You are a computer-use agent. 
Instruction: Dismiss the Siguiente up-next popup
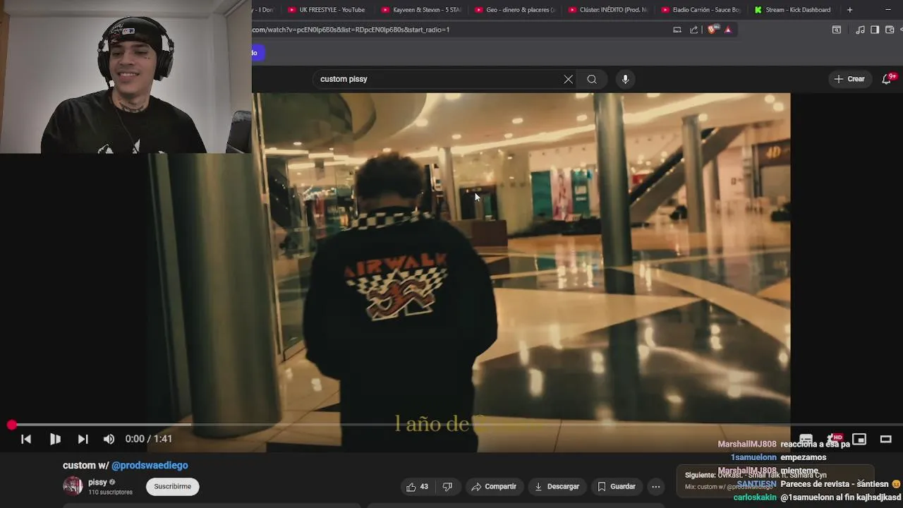click(x=861, y=483)
